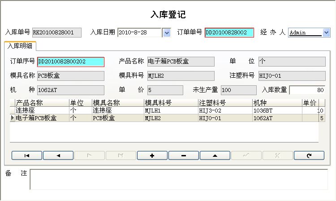Go to first record navigator button

(27, 155)
